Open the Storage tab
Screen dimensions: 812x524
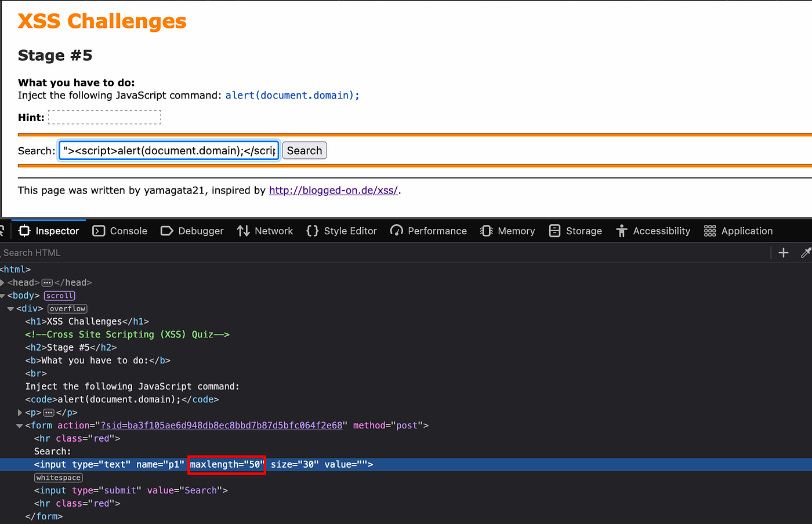pyautogui.click(x=575, y=231)
